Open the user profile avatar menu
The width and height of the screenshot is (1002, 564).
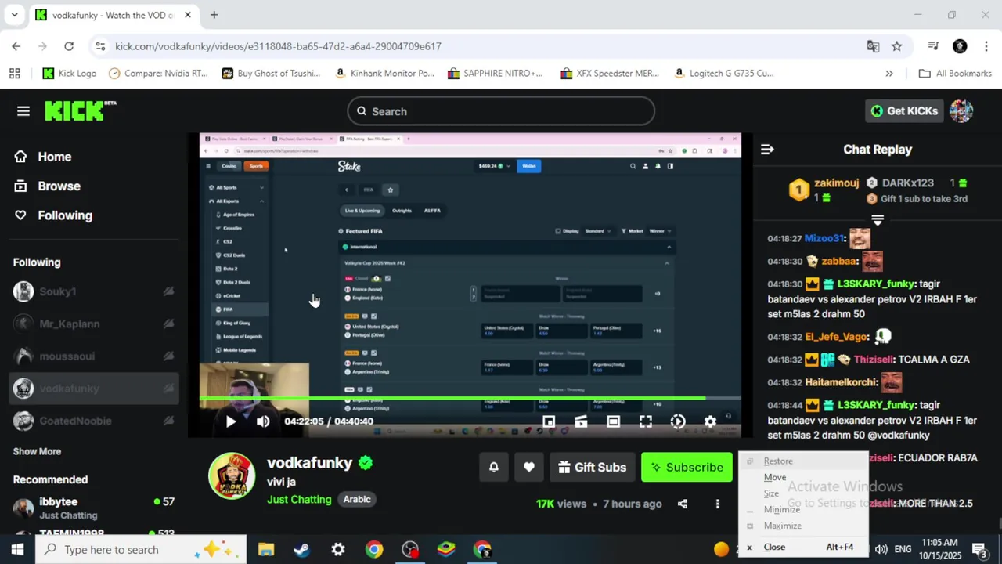click(961, 111)
